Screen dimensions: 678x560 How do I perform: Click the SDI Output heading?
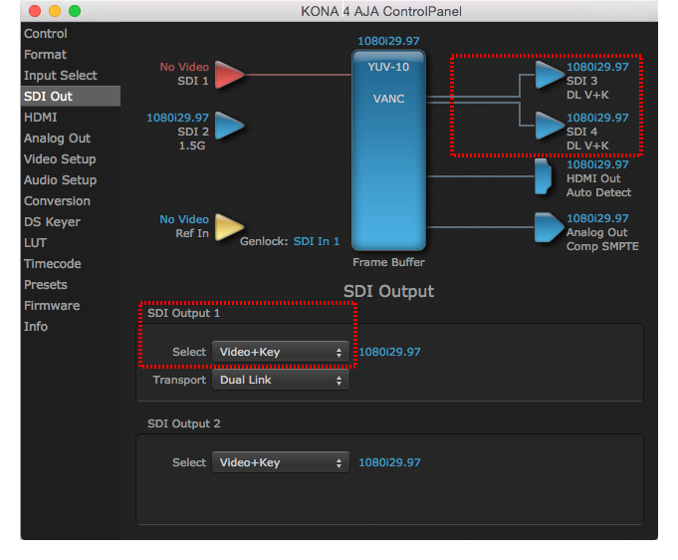click(388, 291)
